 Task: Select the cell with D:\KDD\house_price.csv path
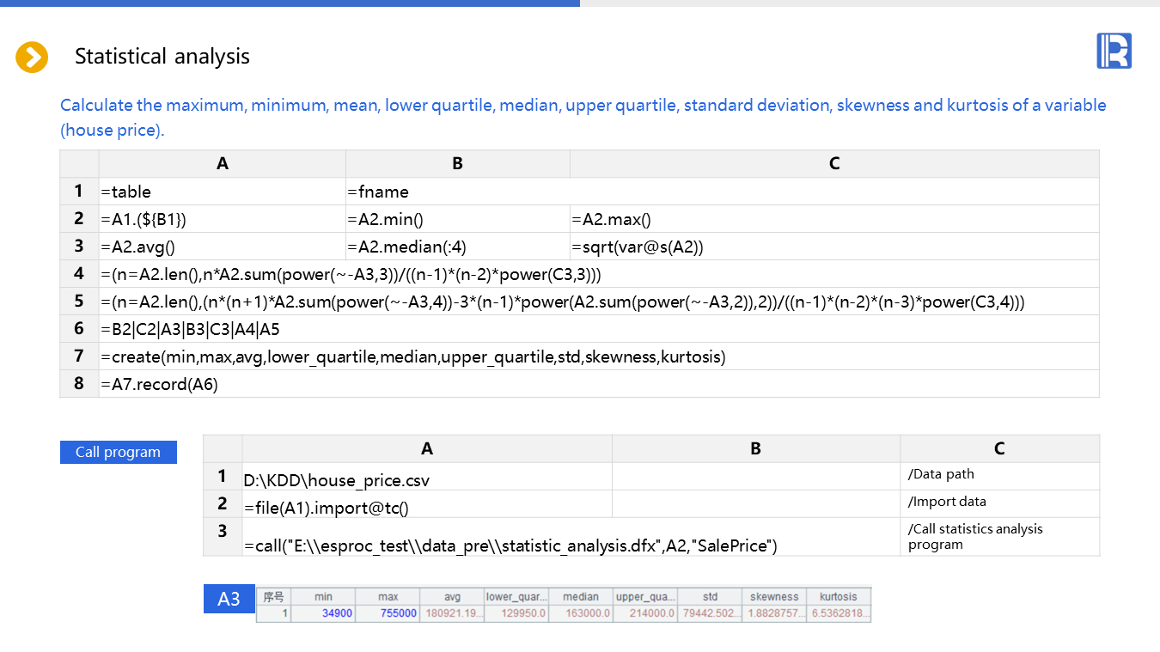point(427,478)
